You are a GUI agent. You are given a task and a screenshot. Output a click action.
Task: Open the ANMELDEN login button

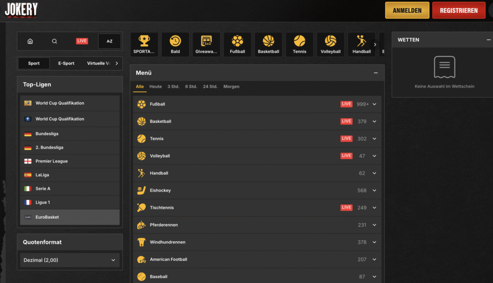[407, 10]
